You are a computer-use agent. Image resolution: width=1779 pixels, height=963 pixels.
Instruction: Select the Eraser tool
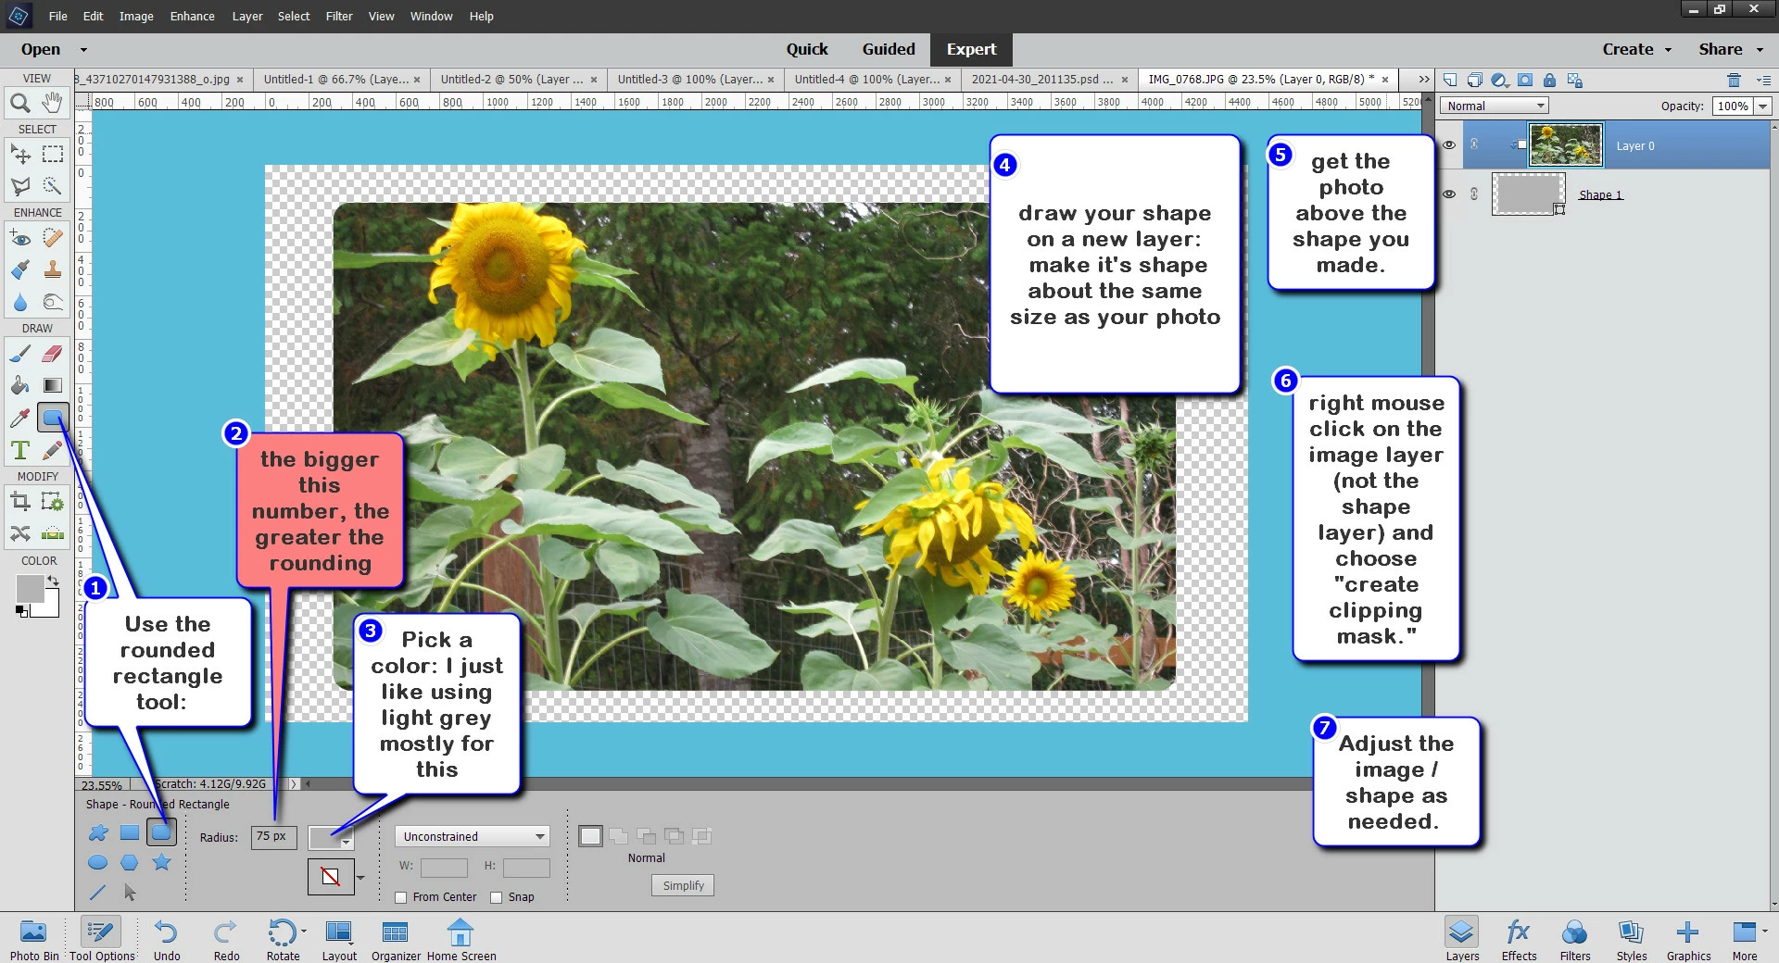pyautogui.click(x=53, y=353)
